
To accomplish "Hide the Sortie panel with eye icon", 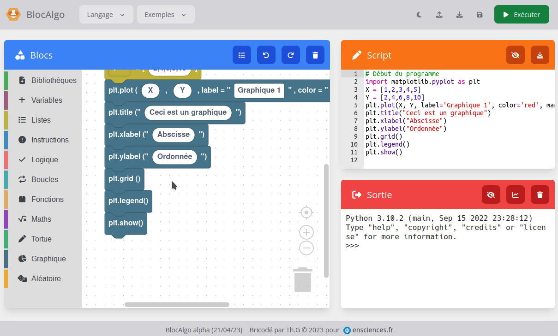I will point(491,195).
